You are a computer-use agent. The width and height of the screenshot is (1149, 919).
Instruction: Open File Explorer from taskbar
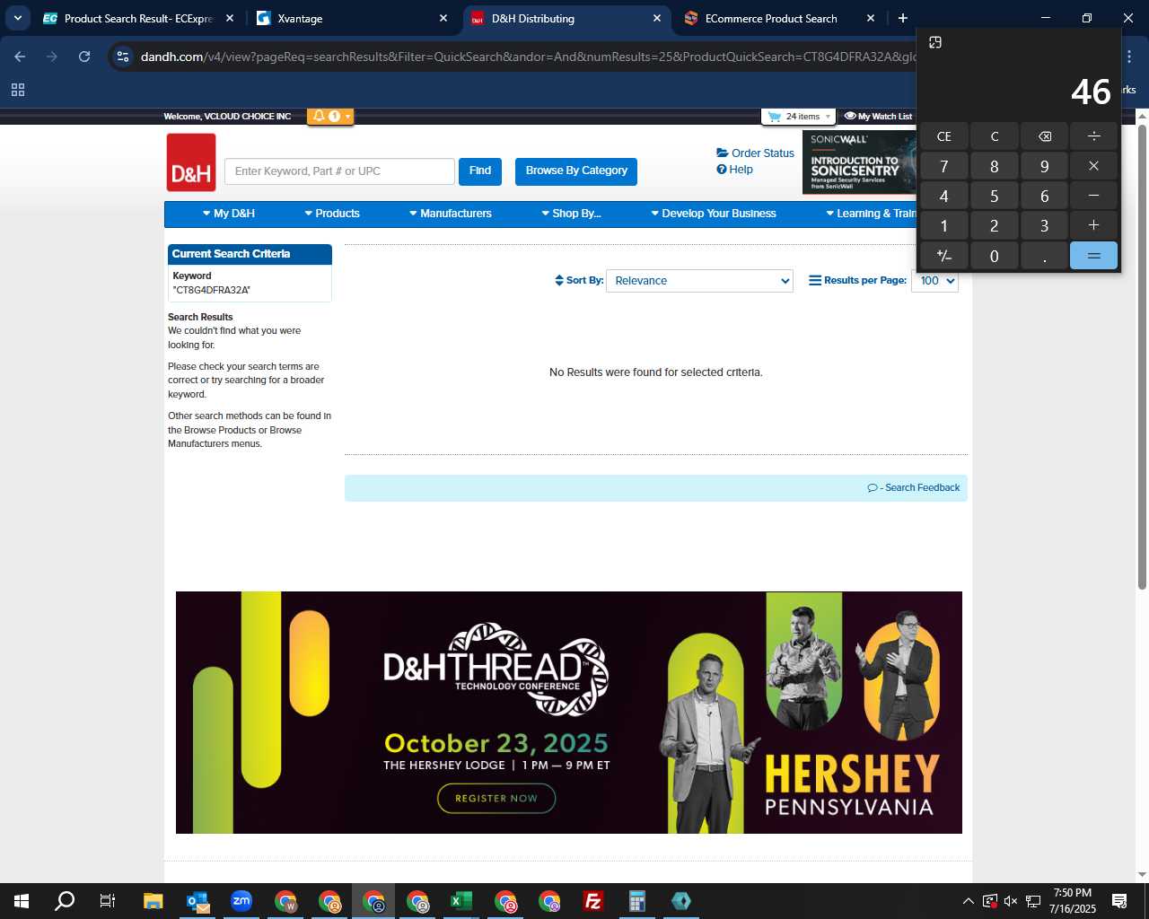tap(153, 901)
